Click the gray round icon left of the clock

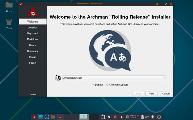(x=127, y=117)
